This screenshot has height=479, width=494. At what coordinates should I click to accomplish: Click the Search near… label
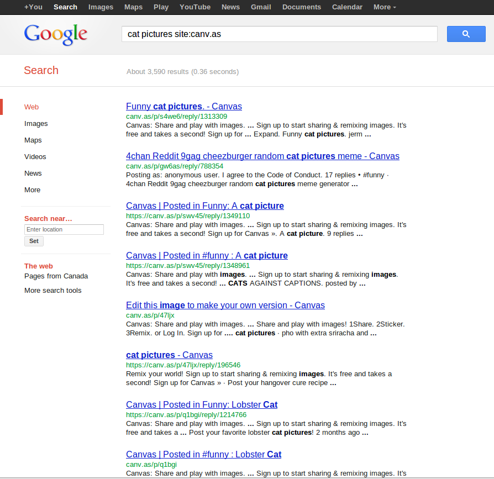point(48,219)
